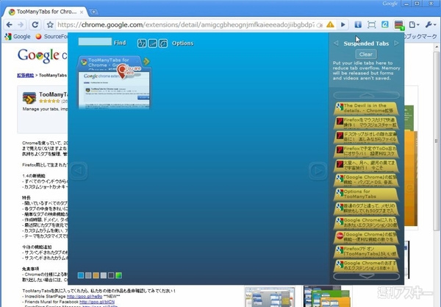Restore suspended tab 'Firefoxをマウスだけで快適操作'
441x307 pixels.
[367, 122]
